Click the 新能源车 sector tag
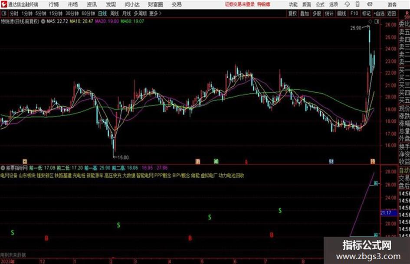The height and width of the screenshot is (264, 410). click(x=95, y=176)
